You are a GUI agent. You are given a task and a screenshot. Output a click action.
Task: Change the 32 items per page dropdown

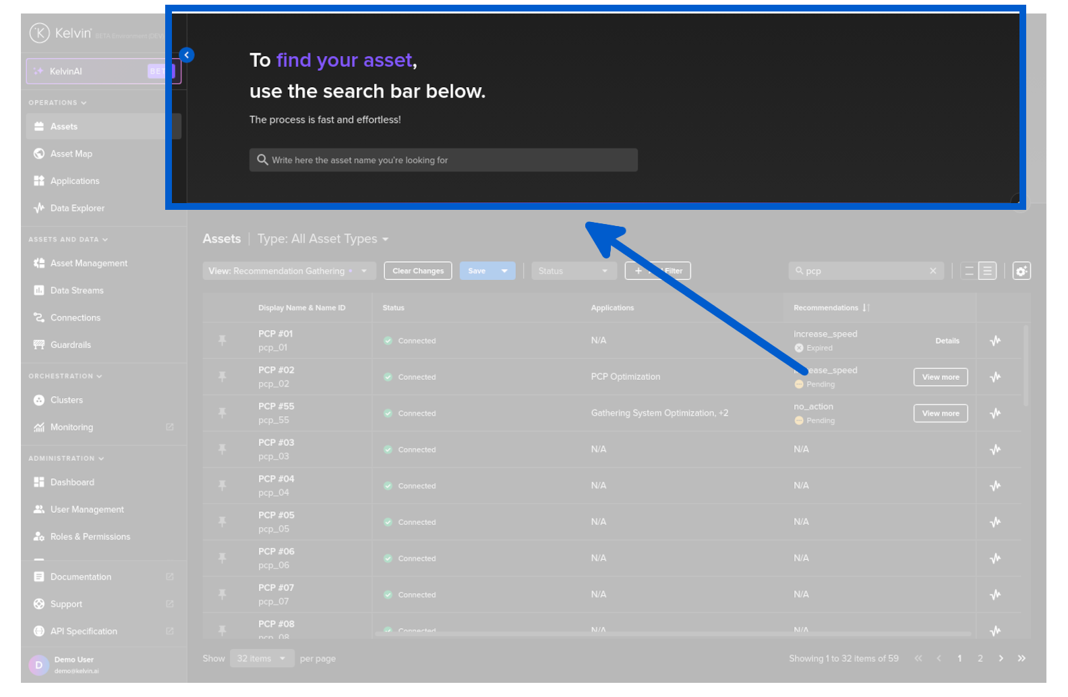pyautogui.click(x=262, y=659)
